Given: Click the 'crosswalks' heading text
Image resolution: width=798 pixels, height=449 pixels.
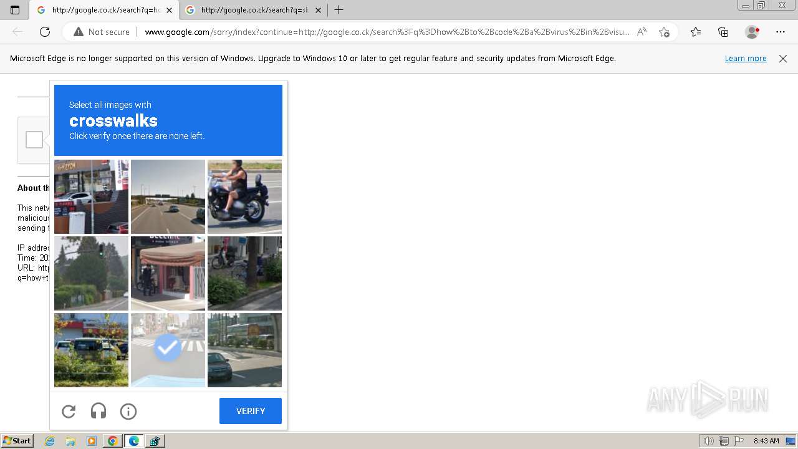Looking at the screenshot, I should tap(113, 120).
